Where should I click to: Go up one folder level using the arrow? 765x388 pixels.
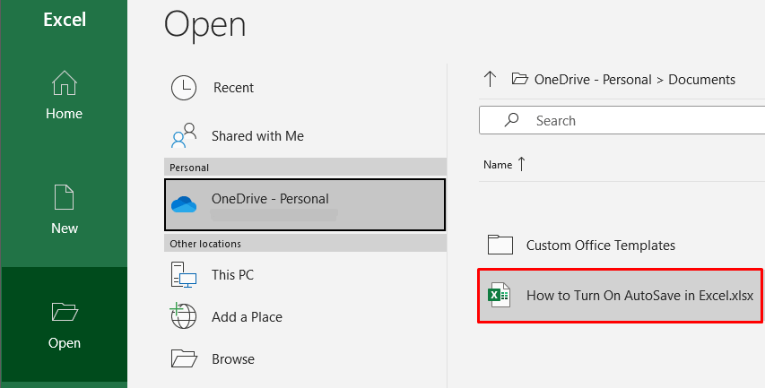pyautogui.click(x=490, y=79)
